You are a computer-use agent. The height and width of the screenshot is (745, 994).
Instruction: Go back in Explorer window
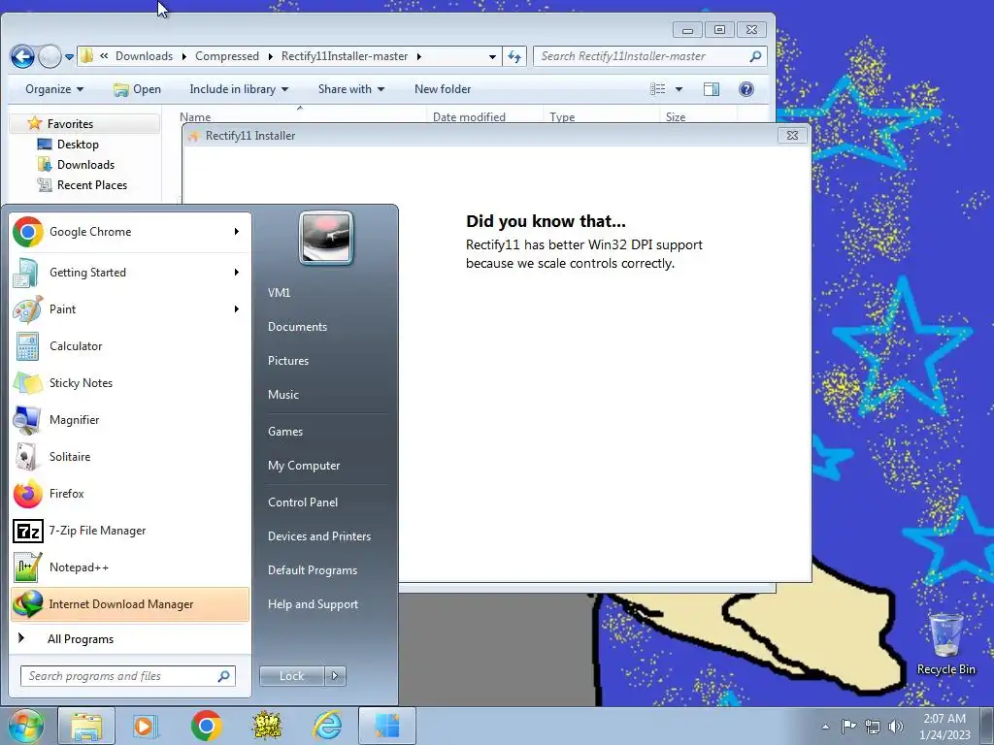click(22, 56)
